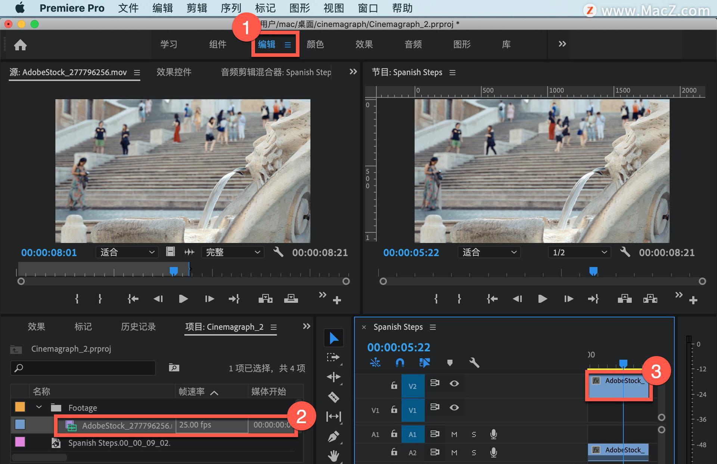The width and height of the screenshot is (717, 464).
Task: Open the 效果控件 tab
Action: tap(174, 72)
